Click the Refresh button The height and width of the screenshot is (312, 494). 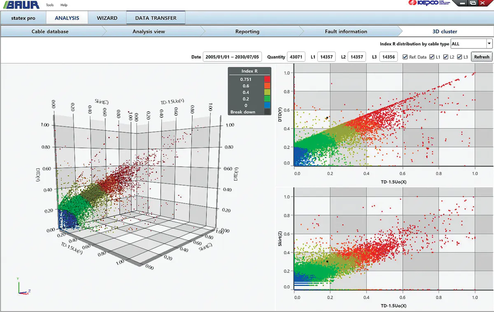[482, 57]
